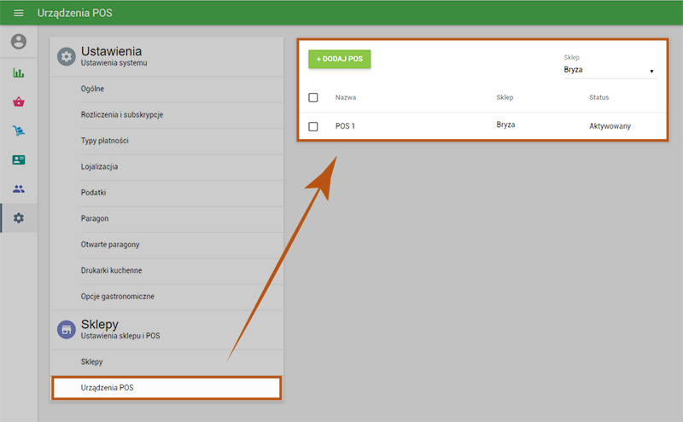
Task: Click the Nazwa column header
Action: point(346,97)
